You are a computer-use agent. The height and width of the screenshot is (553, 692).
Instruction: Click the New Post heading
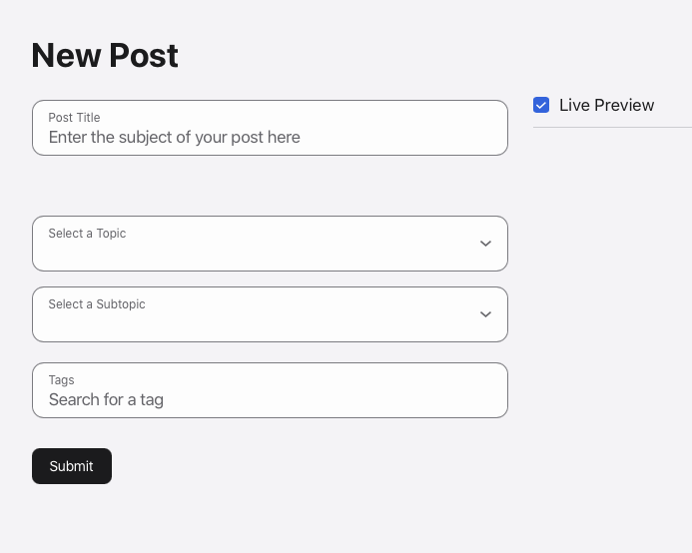[x=105, y=56]
